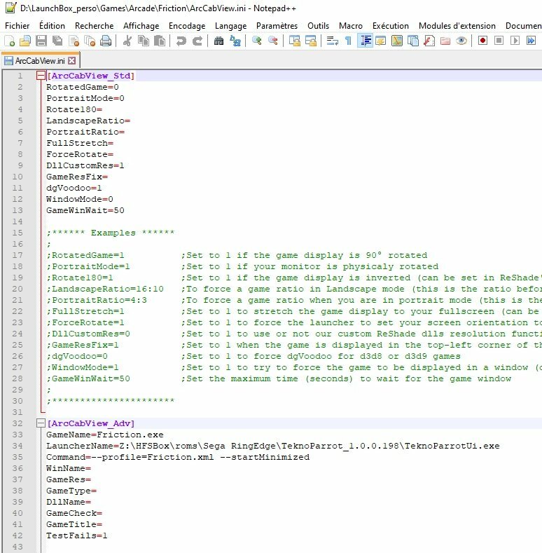Image resolution: width=542 pixels, height=553 pixels.
Task: Collapse the [ArcCabView_Std] section fold marker
Action: tap(41, 76)
